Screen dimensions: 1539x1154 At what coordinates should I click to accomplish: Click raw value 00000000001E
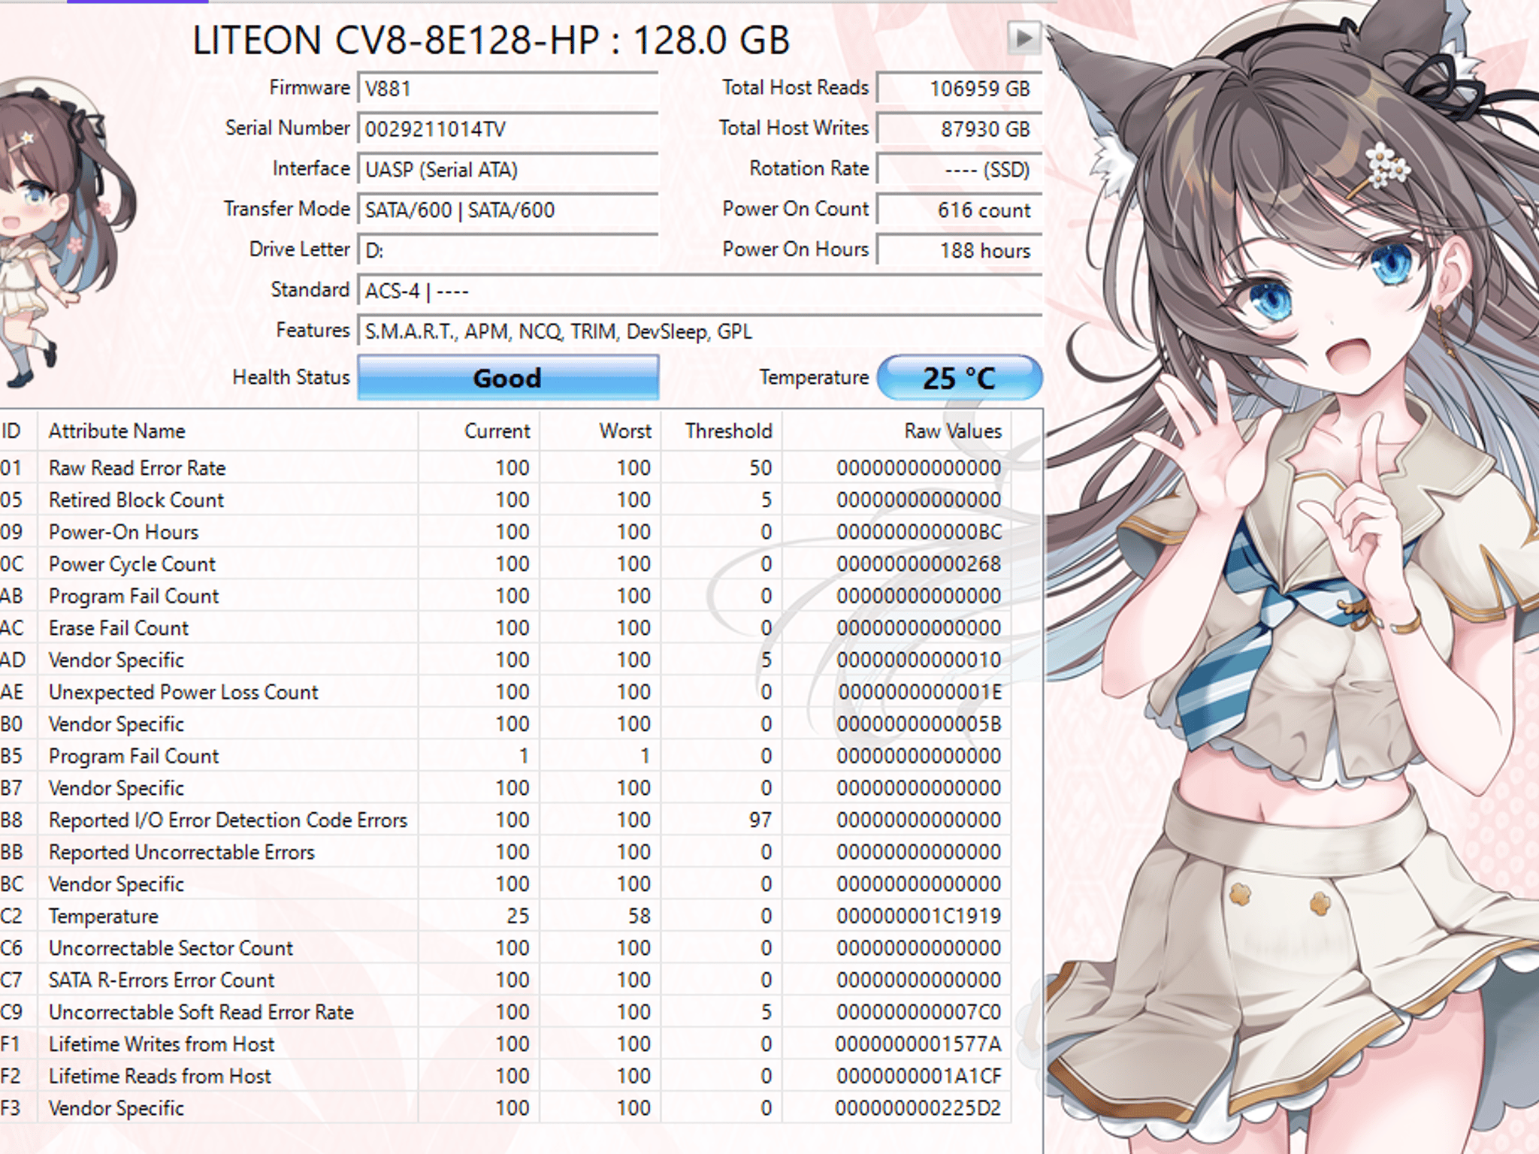920,692
